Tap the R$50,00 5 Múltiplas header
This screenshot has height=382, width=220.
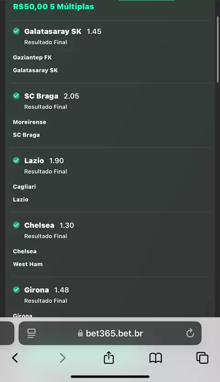pos(54,6)
